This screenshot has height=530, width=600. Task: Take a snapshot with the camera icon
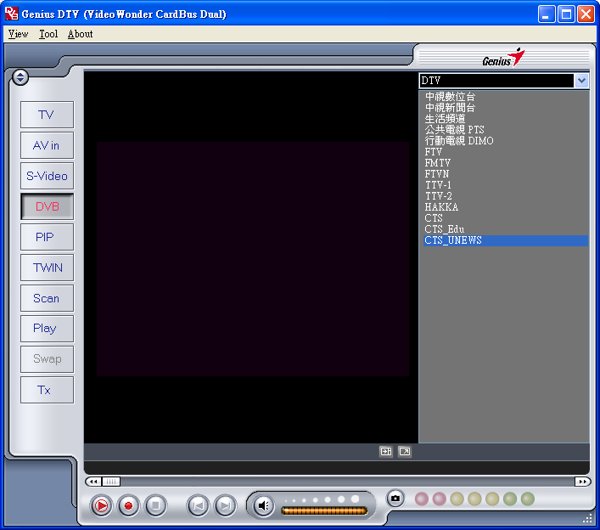395,499
